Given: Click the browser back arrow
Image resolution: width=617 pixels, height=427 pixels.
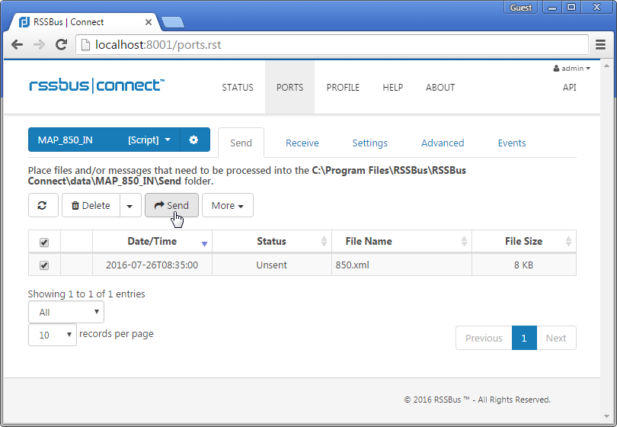Looking at the screenshot, I should [x=17, y=45].
